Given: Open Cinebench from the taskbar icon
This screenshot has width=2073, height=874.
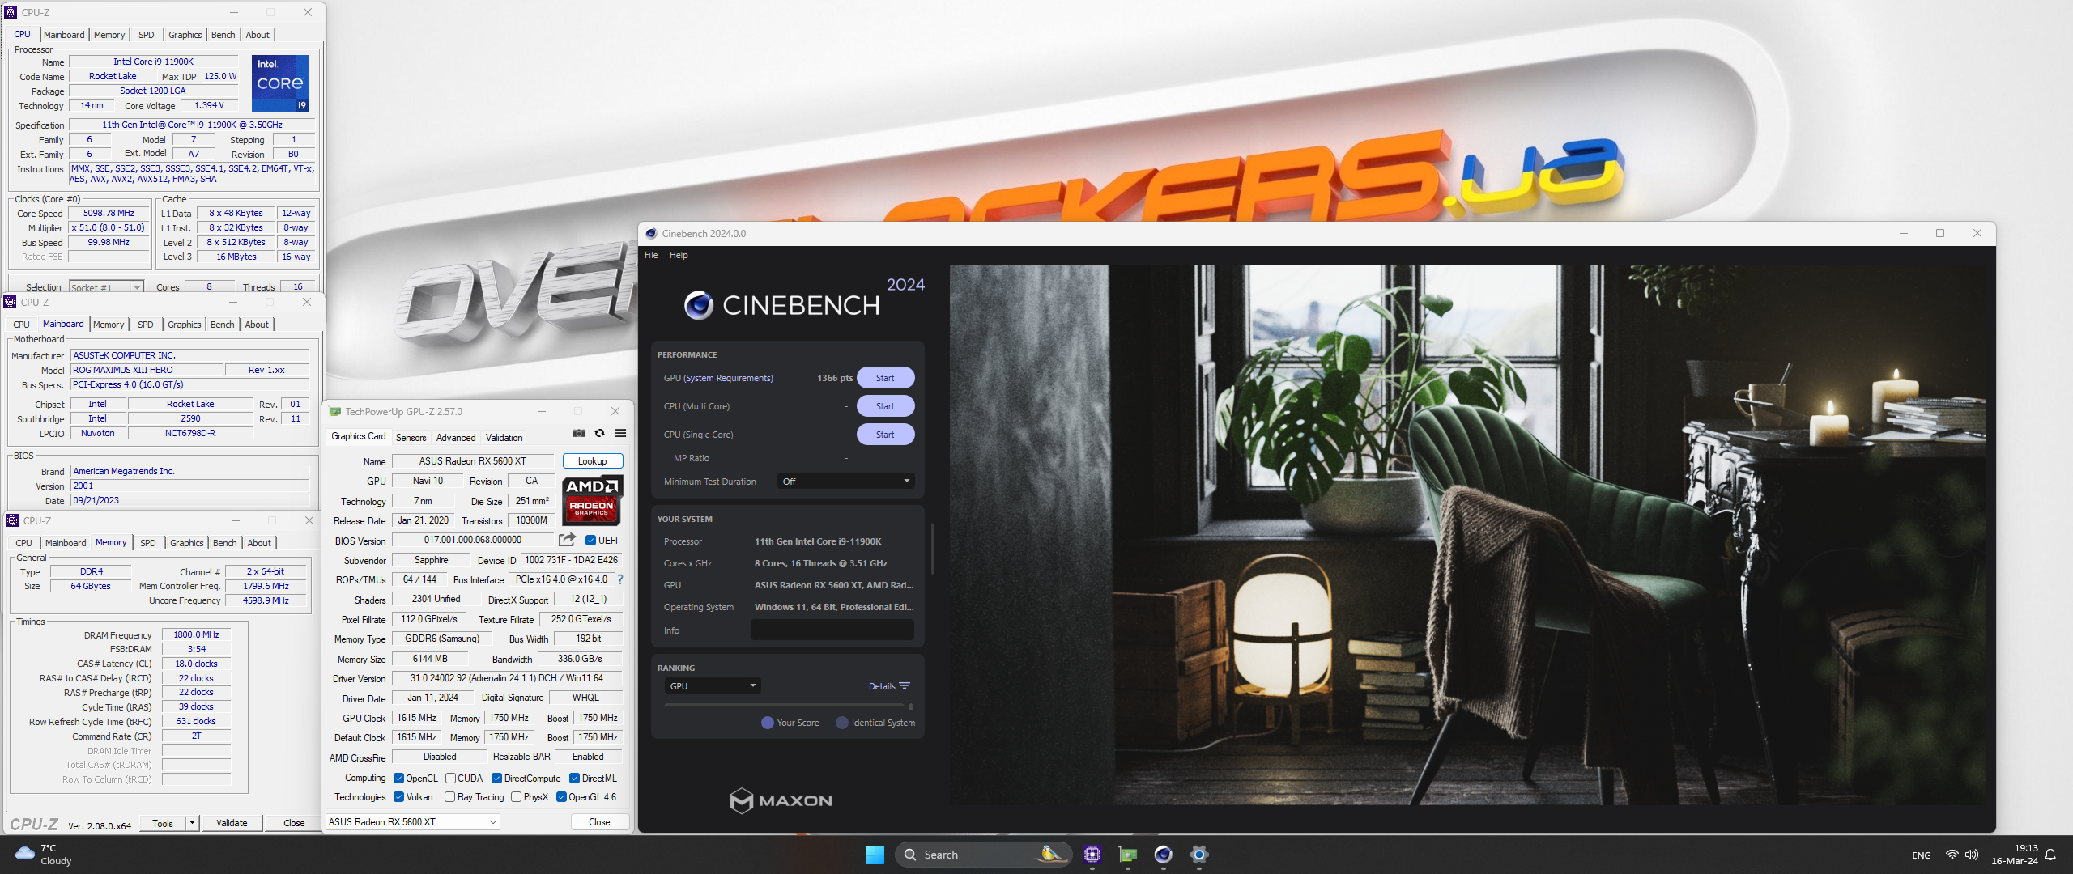Looking at the screenshot, I should point(1164,855).
